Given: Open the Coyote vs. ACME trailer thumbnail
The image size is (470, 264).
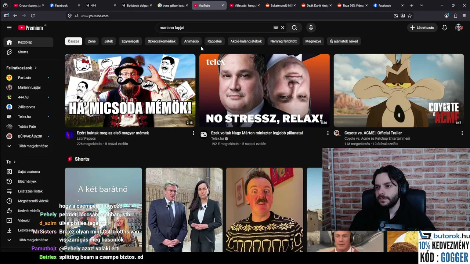Looking at the screenshot, I should pos(399,91).
